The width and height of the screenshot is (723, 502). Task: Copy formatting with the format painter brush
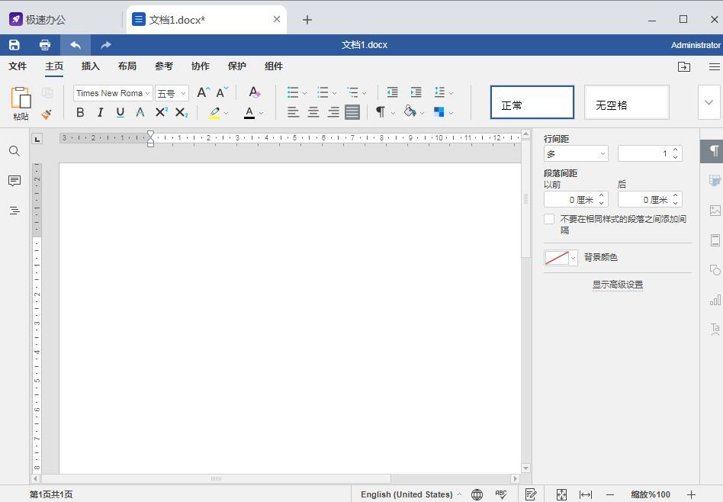47,114
